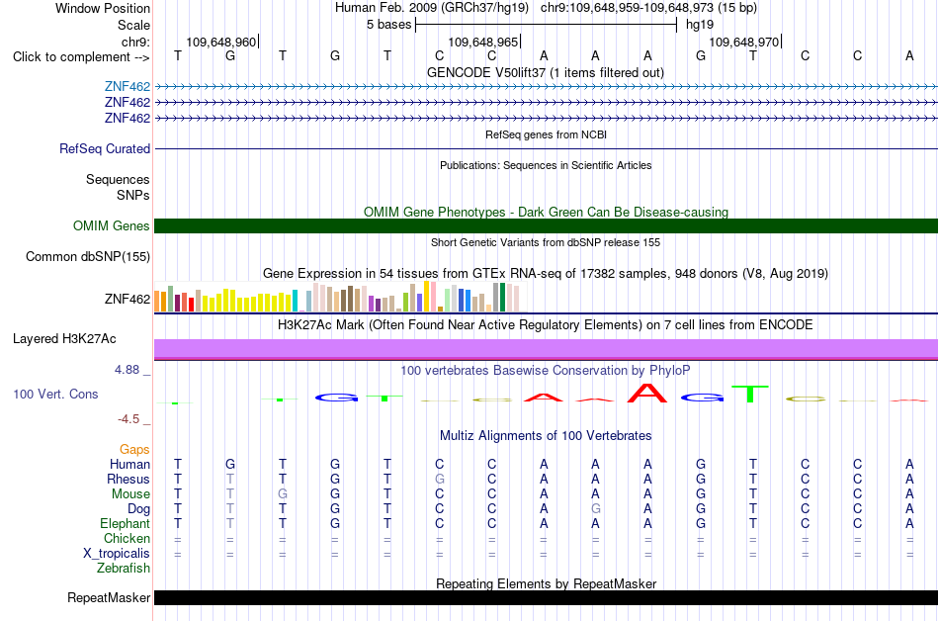Click coordinate label 109,648,960

click(221, 42)
